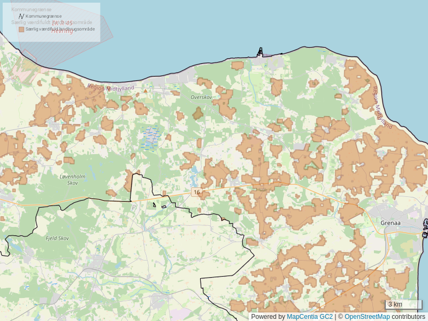Click the small orange triangle map marker
Viewport: 428px width, 321px height.
tap(145, 91)
